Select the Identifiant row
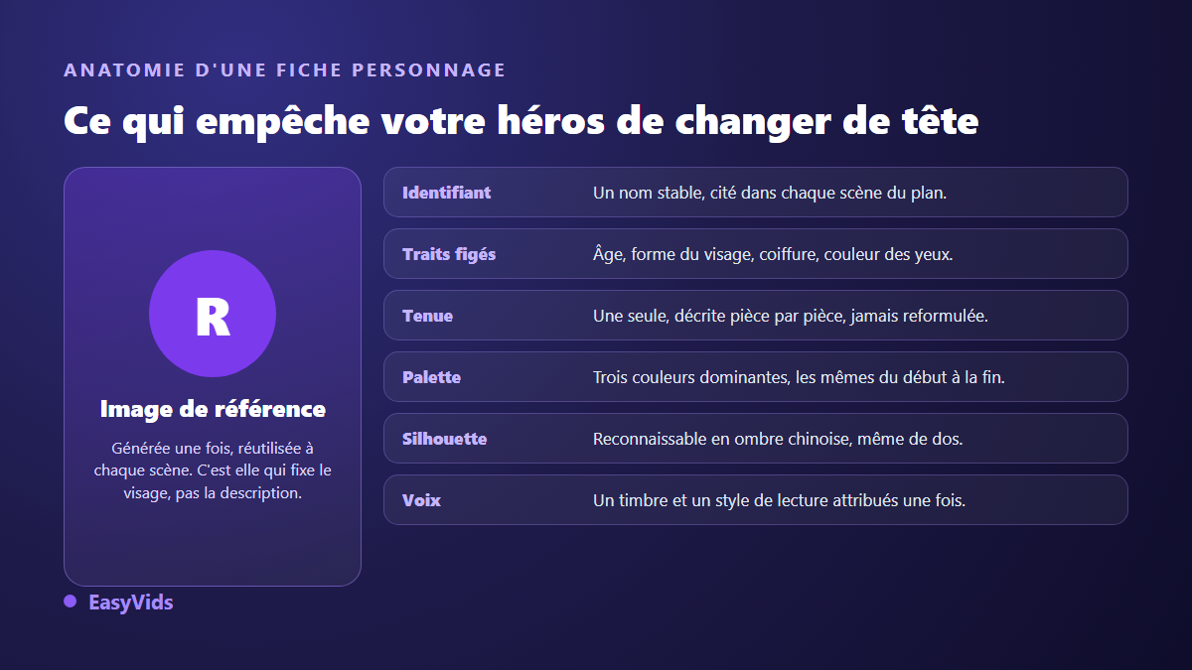Image resolution: width=1192 pixels, height=670 pixels. click(756, 192)
